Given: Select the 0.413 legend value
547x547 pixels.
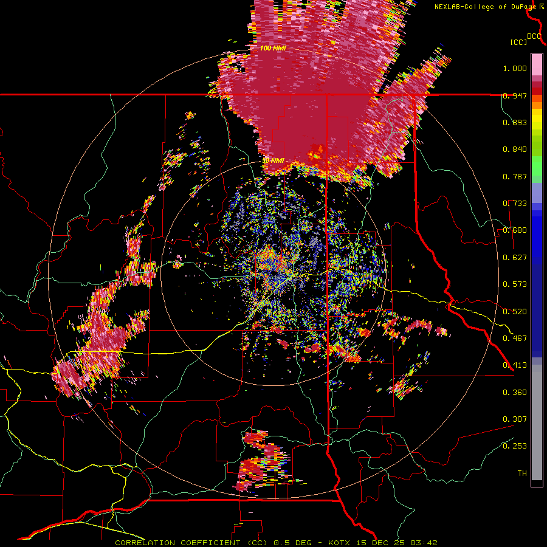Looking at the screenshot, I should tap(515, 365).
